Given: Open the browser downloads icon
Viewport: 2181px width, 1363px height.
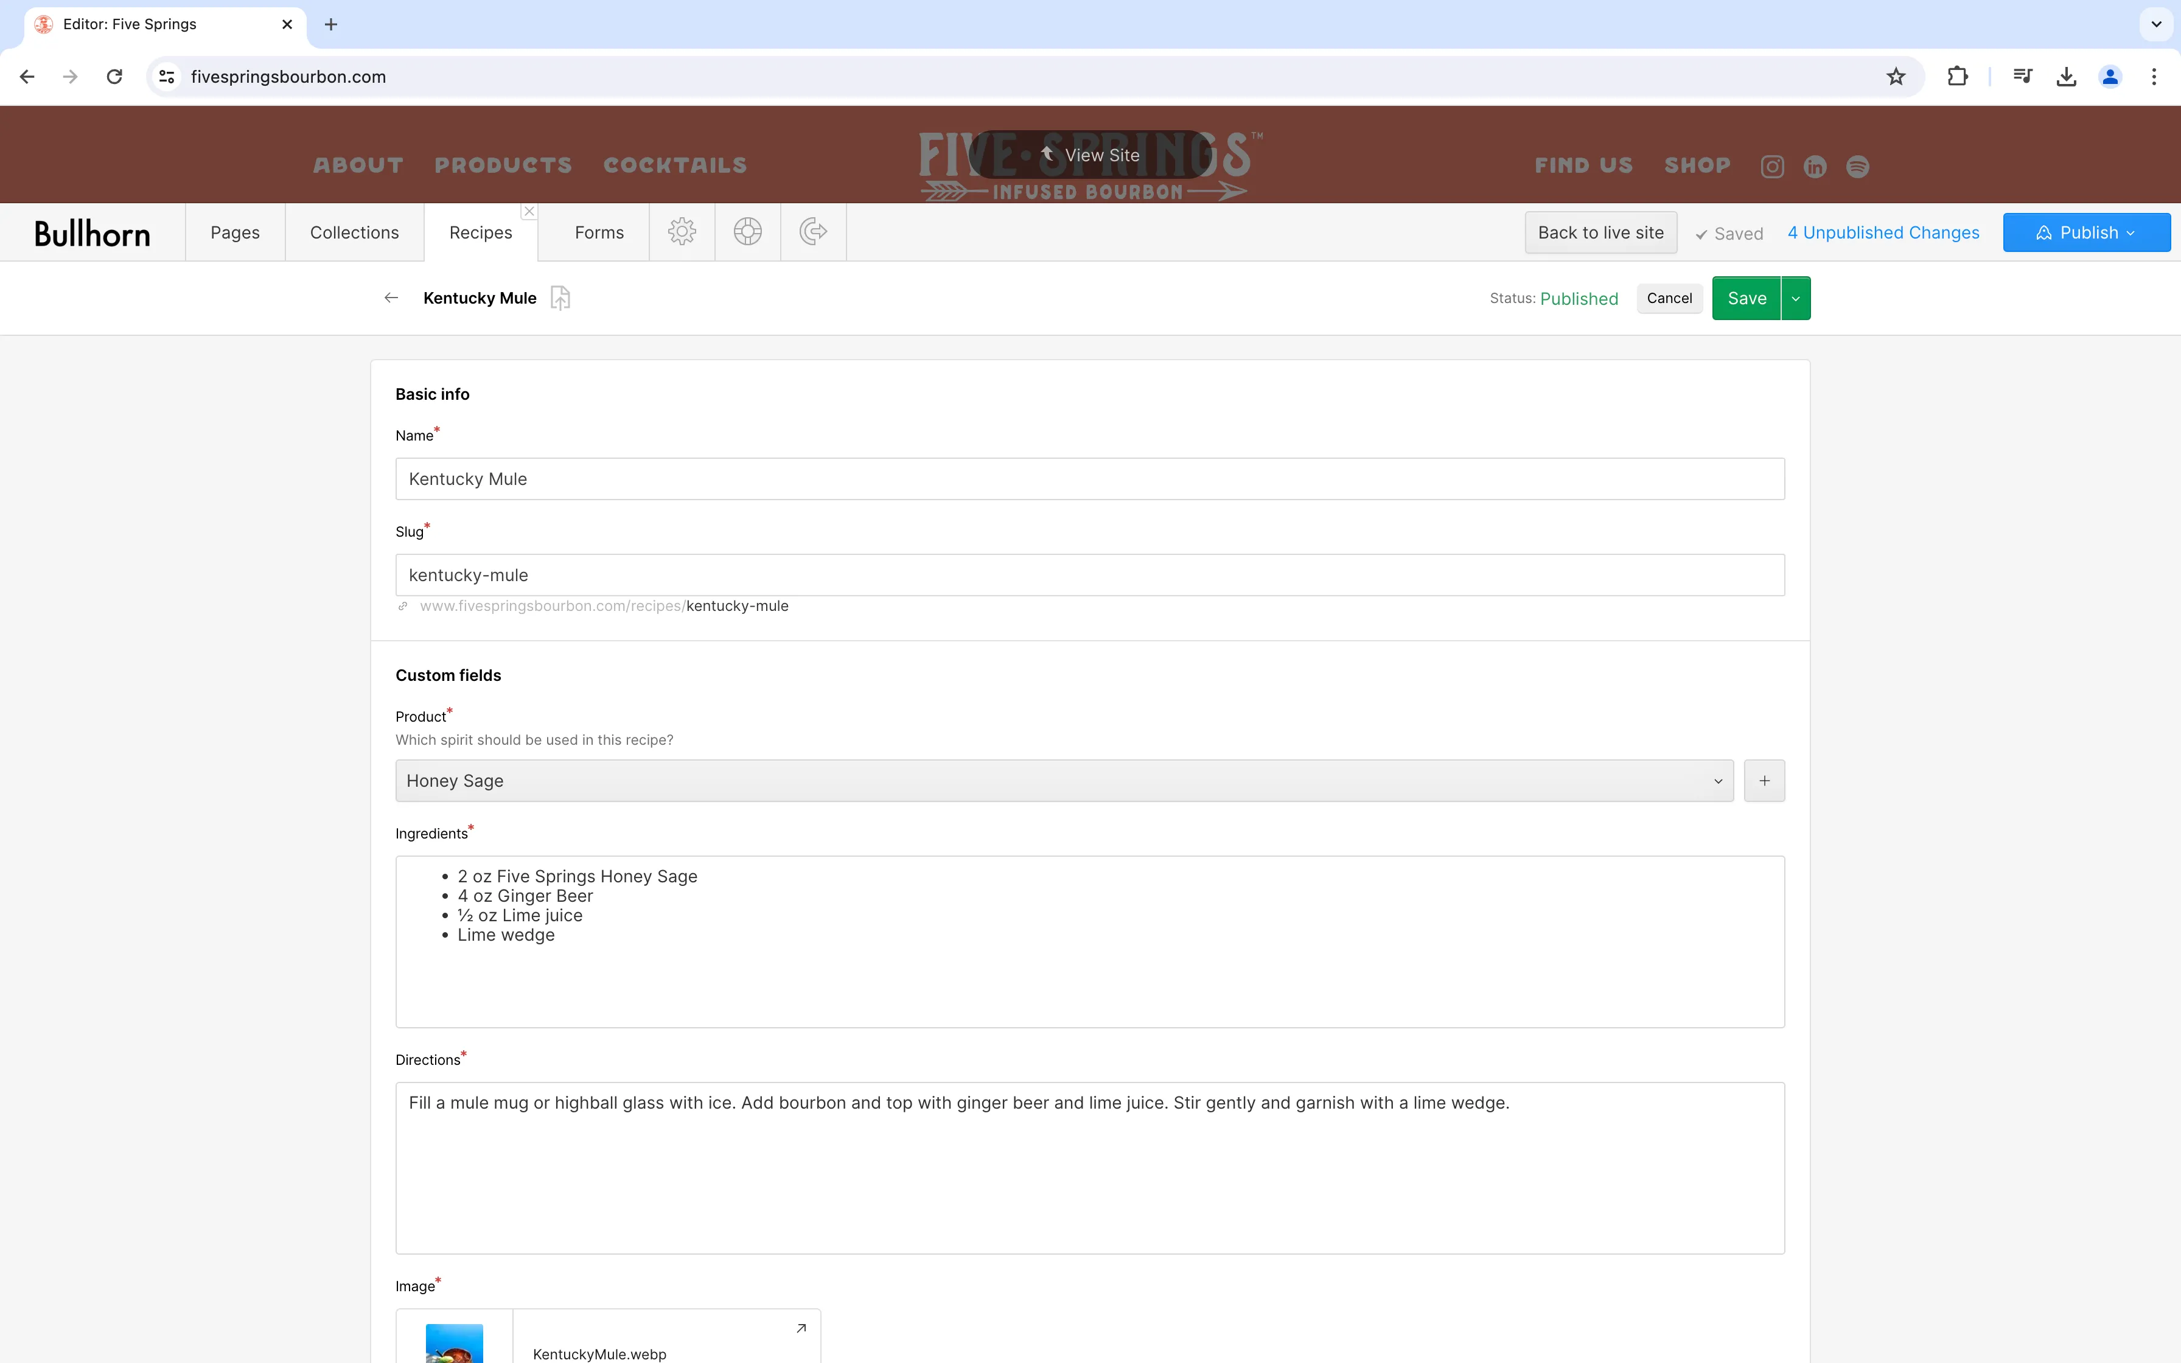Looking at the screenshot, I should click(x=2065, y=77).
